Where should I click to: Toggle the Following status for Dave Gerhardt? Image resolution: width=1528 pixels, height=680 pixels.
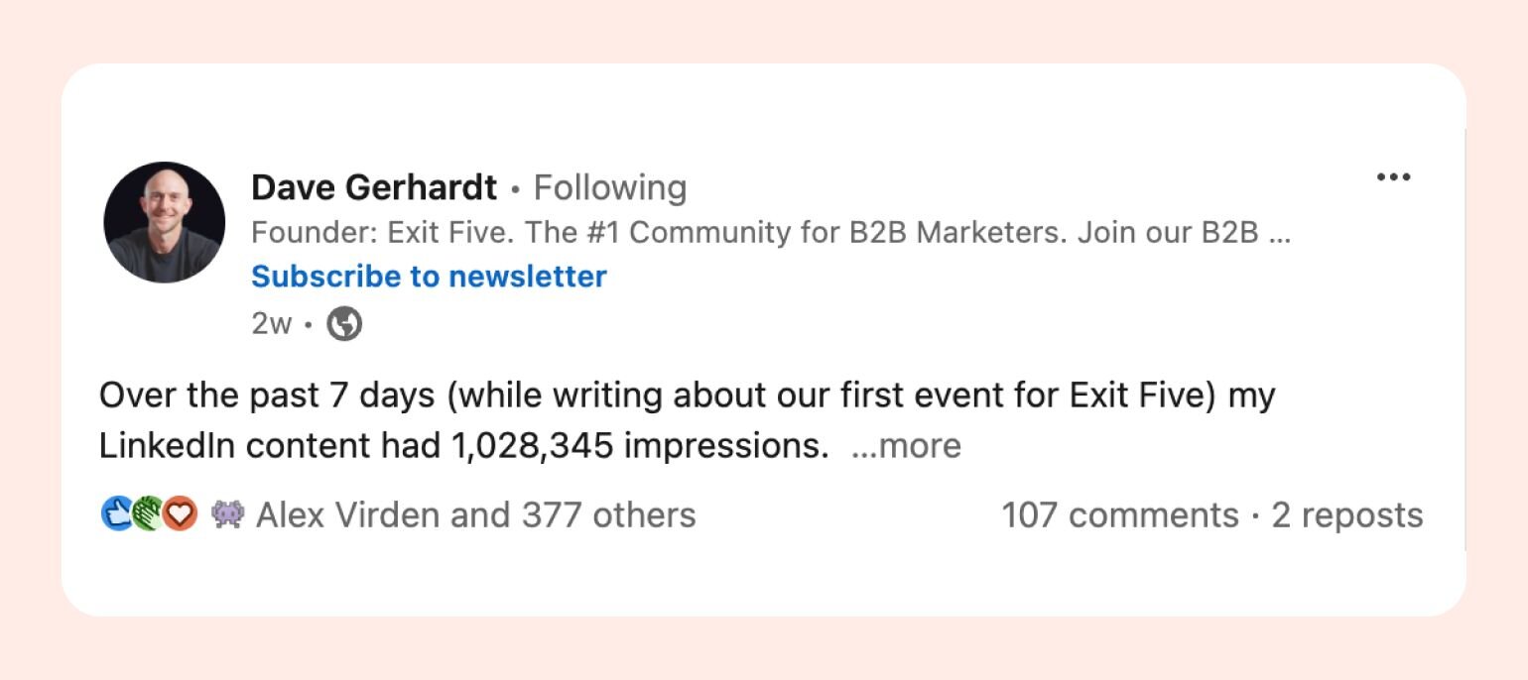pyautogui.click(x=610, y=187)
